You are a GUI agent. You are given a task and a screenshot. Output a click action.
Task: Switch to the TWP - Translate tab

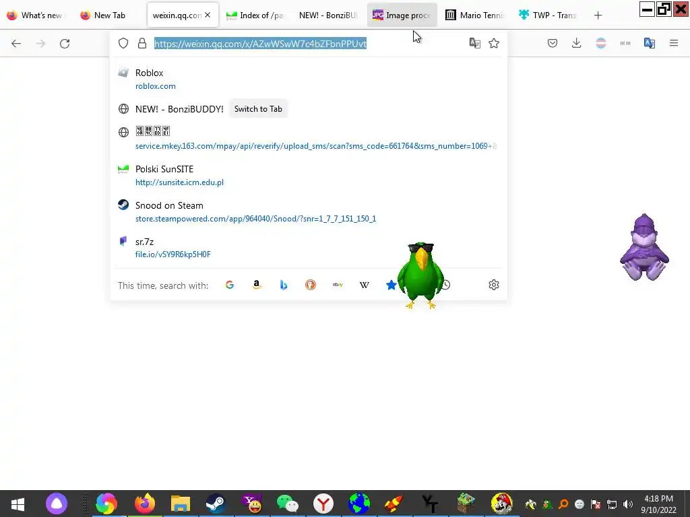pyautogui.click(x=548, y=15)
